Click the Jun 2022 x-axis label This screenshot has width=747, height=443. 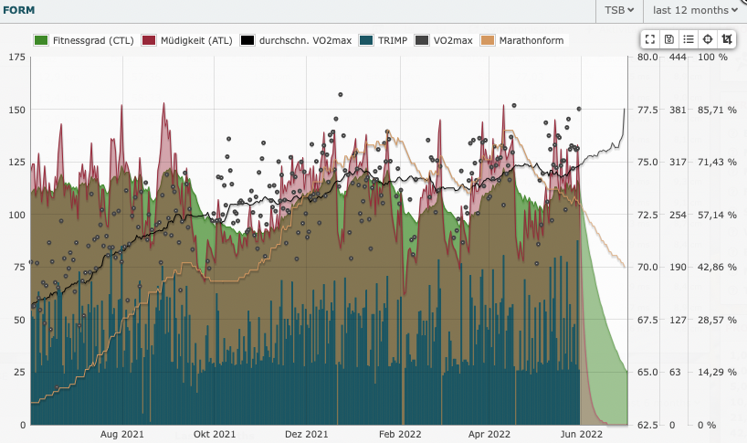[581, 435]
